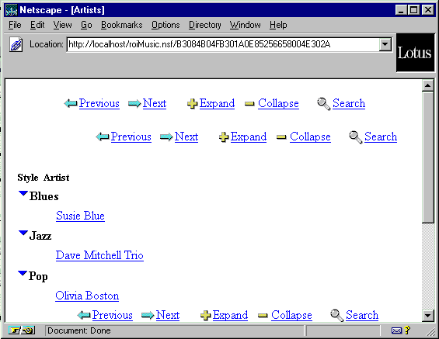
Task: Follow the first-row Previous link
Action: 99,103
